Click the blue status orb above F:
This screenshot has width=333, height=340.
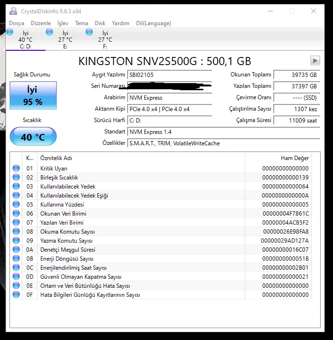(x=89, y=32)
